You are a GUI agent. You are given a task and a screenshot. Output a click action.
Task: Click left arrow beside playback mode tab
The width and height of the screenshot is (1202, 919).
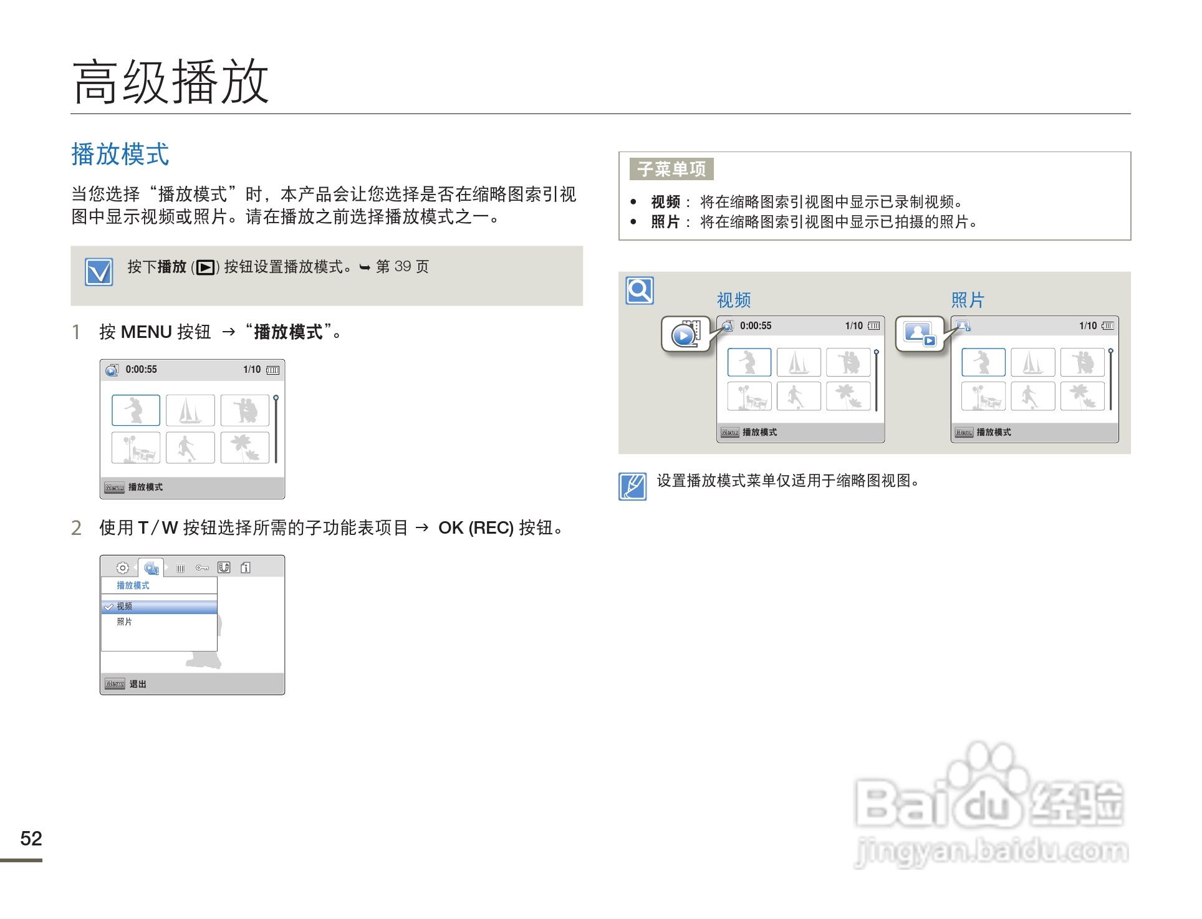(x=135, y=567)
